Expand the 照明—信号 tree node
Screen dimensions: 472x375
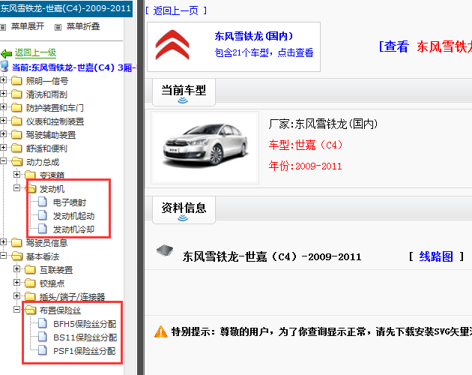pyautogui.click(x=3, y=80)
